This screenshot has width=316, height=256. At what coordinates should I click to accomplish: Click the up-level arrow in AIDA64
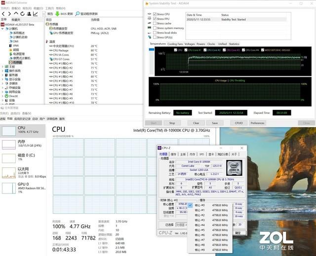pyautogui.click(x=16, y=13)
